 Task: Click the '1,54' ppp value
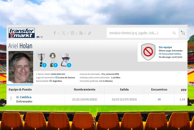pyautogui.click(x=182, y=99)
